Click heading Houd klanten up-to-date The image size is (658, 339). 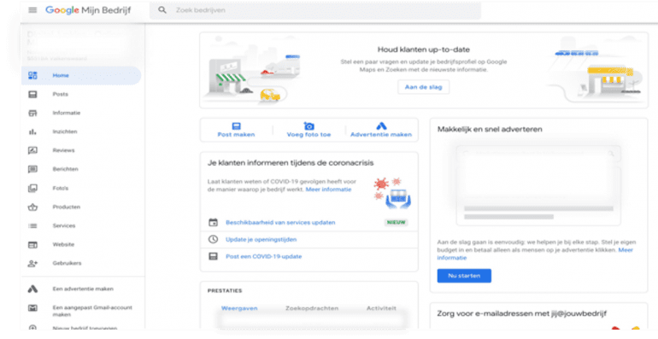click(423, 50)
